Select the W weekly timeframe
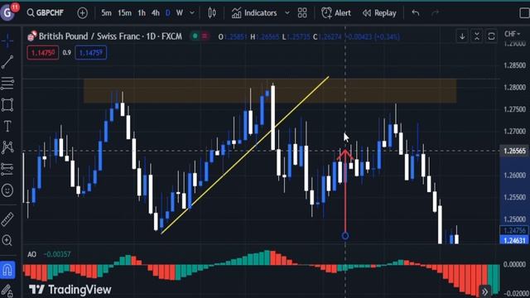Screen dimensions: 530x298 click(x=180, y=13)
